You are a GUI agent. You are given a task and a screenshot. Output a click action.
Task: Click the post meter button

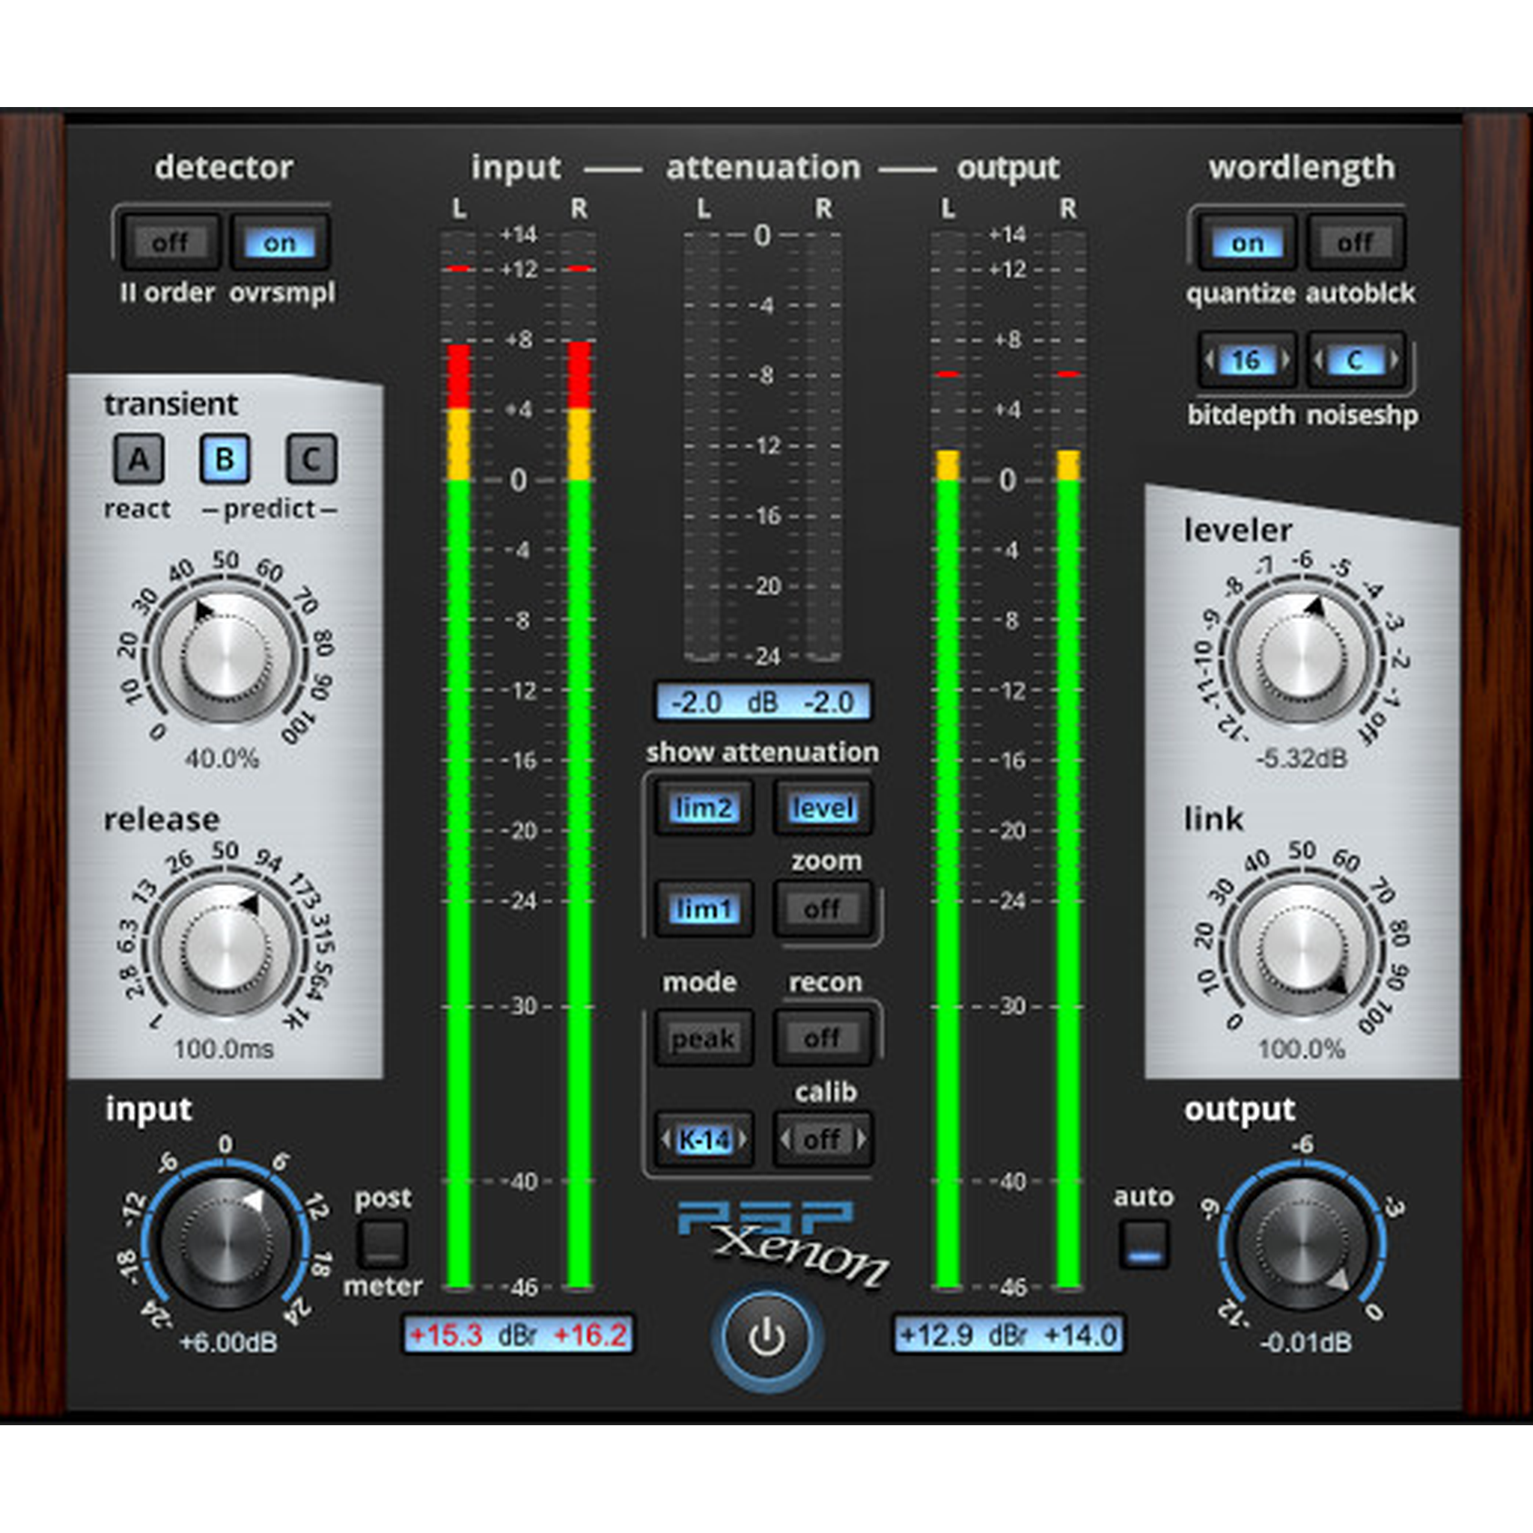coord(383,1243)
